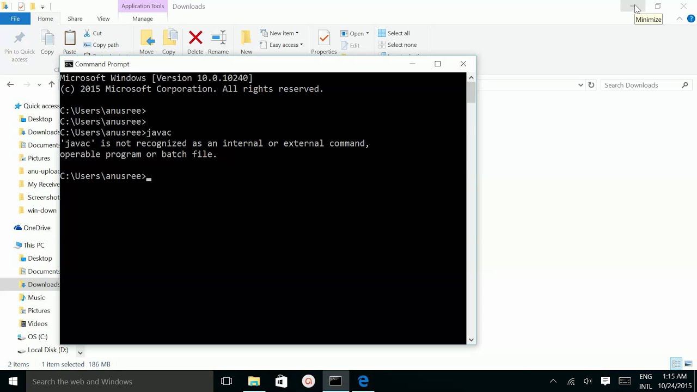Open the win-down folder in sidebar

[x=38, y=210]
